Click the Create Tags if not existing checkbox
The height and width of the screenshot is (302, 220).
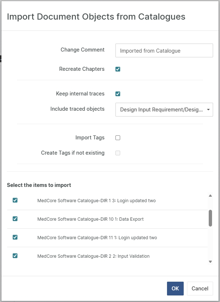[118, 153]
